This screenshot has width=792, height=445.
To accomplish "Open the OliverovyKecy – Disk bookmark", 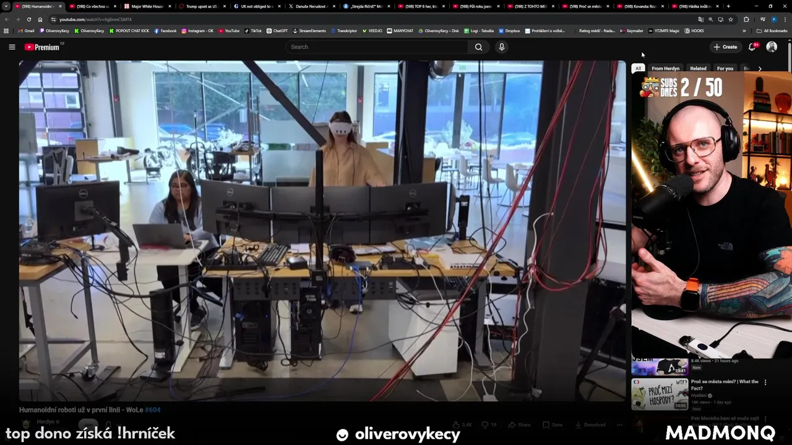I will (438, 30).
